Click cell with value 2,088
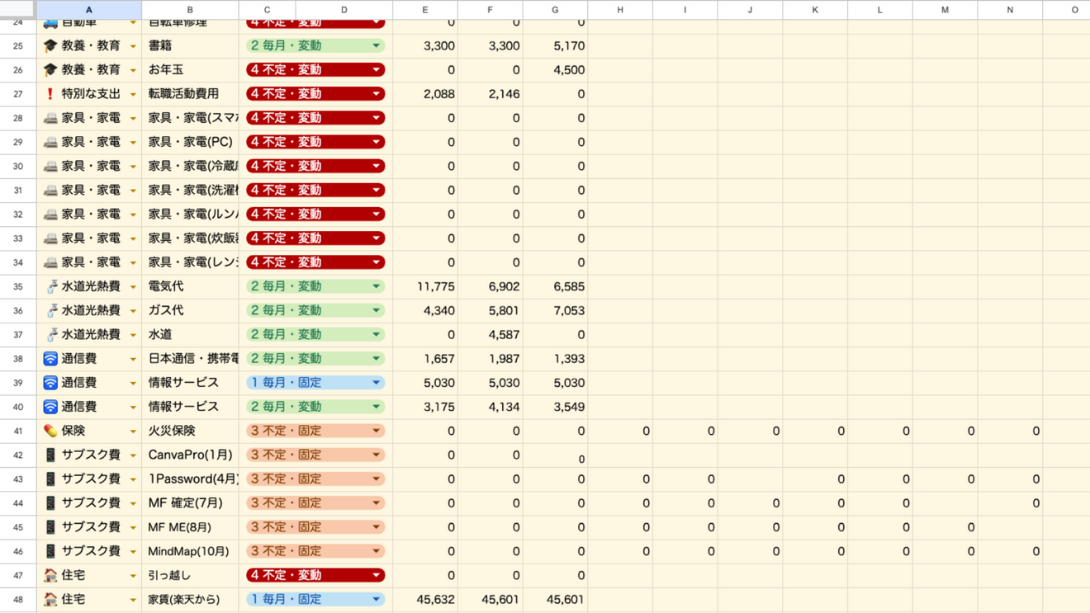This screenshot has width=1090, height=613. pyautogui.click(x=425, y=94)
